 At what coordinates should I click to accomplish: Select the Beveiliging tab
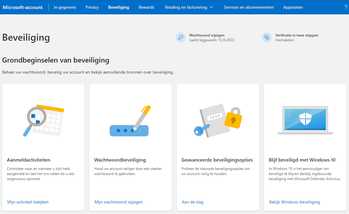click(x=119, y=7)
